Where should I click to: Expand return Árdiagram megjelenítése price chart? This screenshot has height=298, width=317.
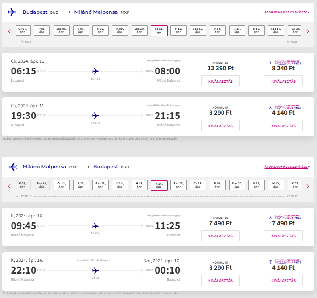click(x=287, y=167)
